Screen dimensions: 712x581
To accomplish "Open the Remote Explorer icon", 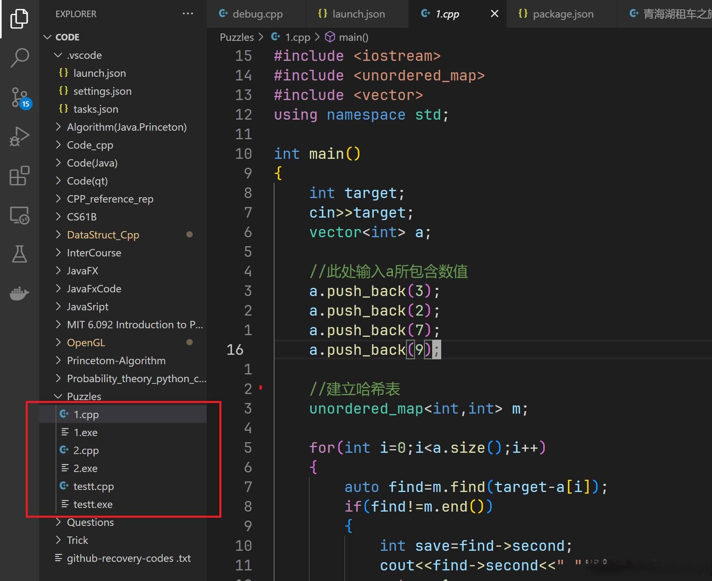I will click(19, 215).
